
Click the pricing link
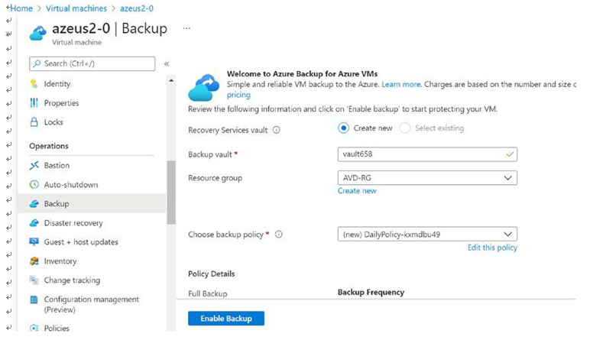pos(238,95)
